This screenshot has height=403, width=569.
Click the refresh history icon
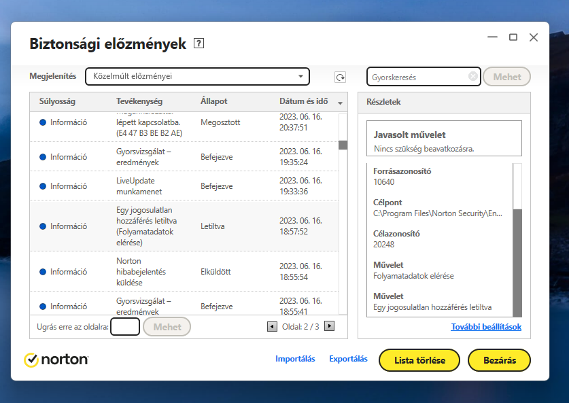[x=340, y=77]
